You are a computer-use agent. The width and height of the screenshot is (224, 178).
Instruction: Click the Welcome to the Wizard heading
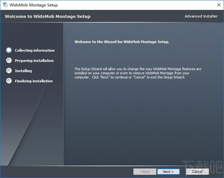pos(122,42)
